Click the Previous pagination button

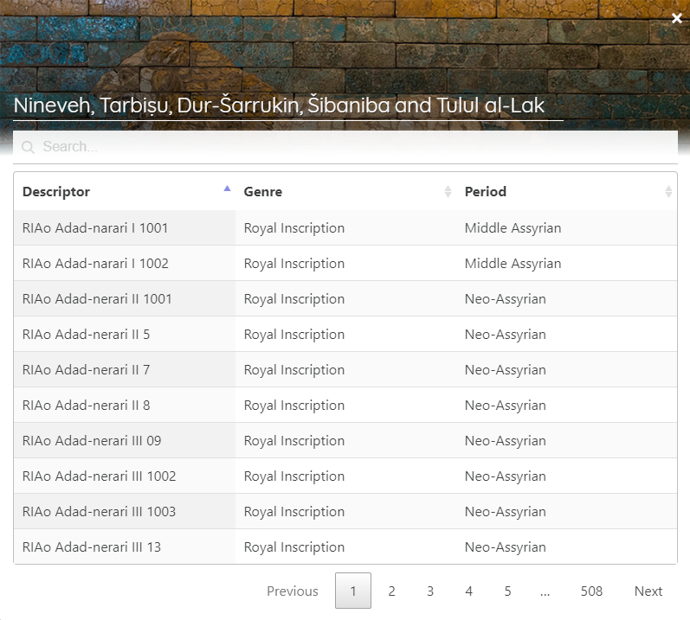tap(292, 591)
